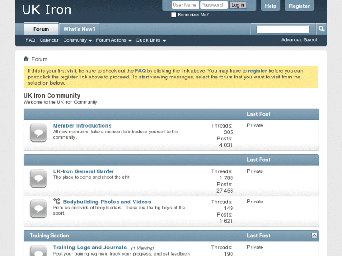
Task: Click the register link in the notice
Action: (257, 71)
